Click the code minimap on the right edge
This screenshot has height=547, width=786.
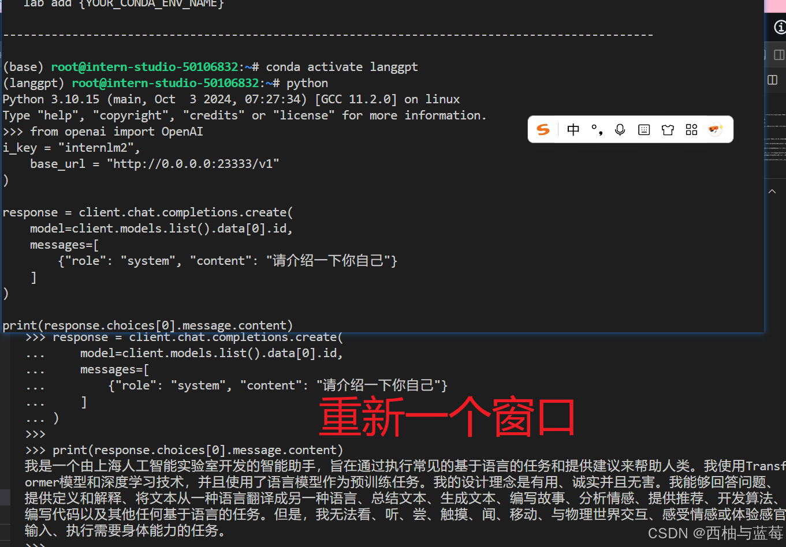[x=776, y=137]
